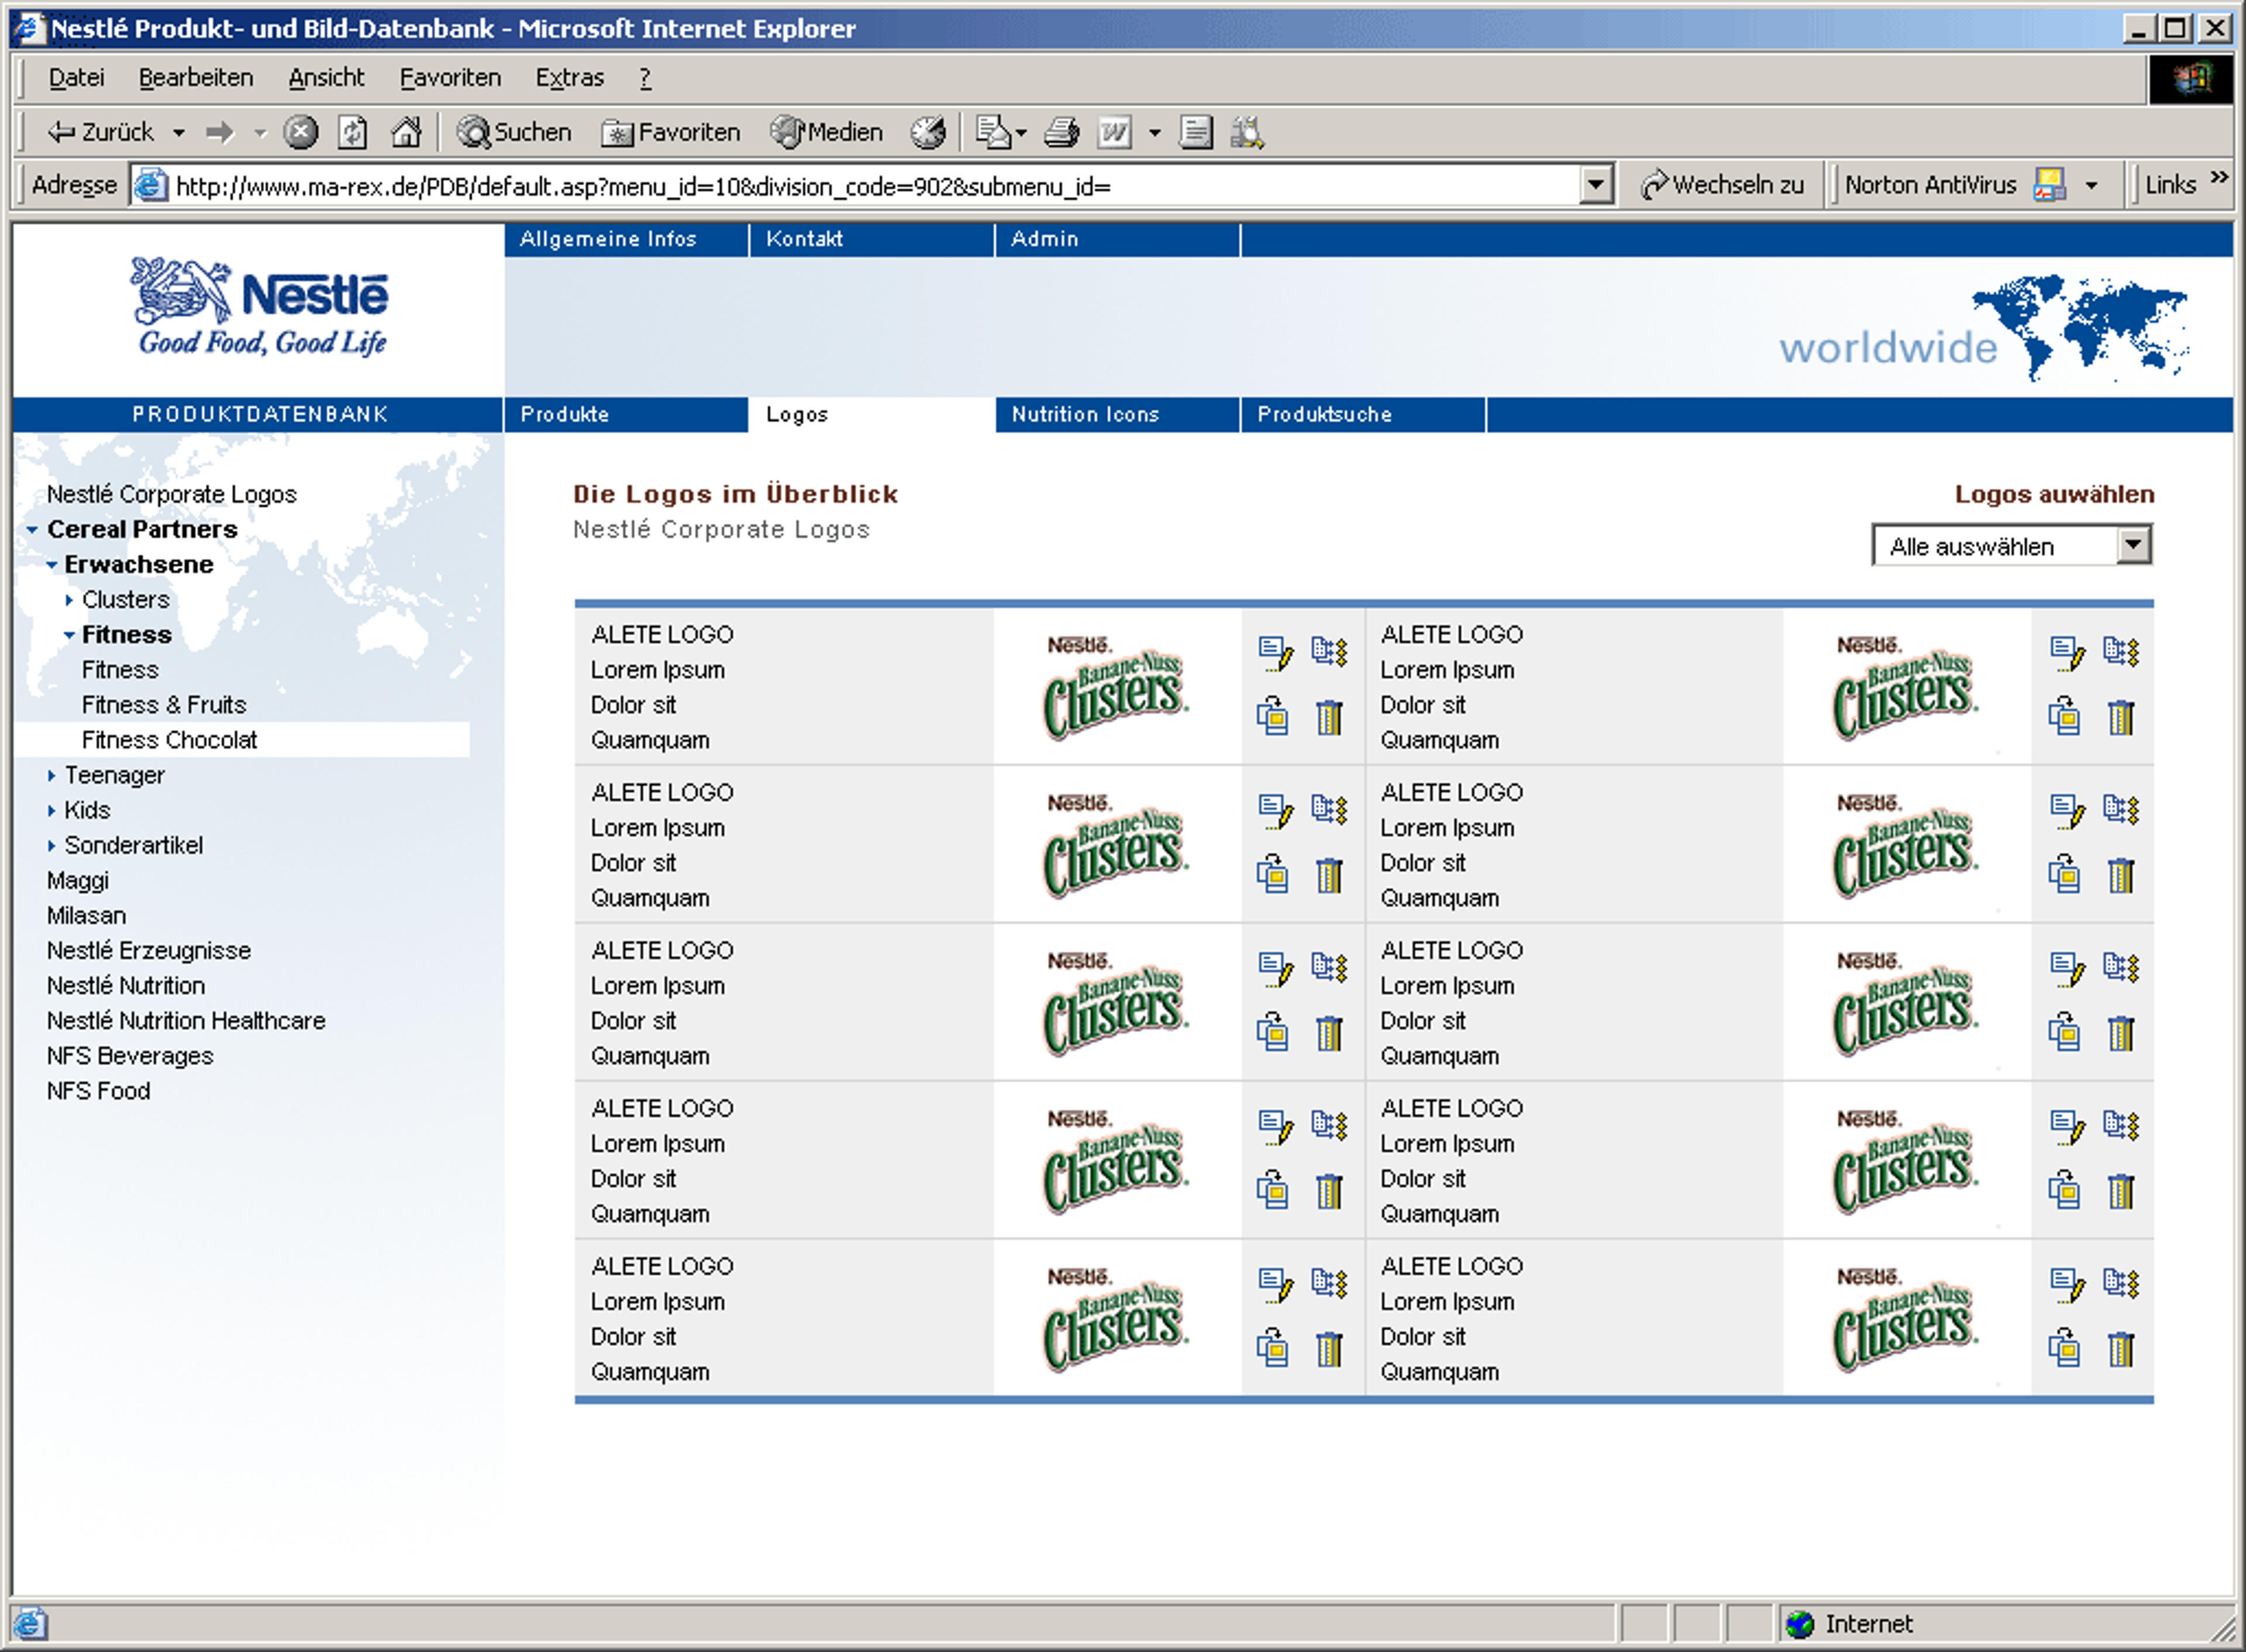The image size is (2246, 1652).
Task: Open the Admin tab
Action: click(1118, 240)
